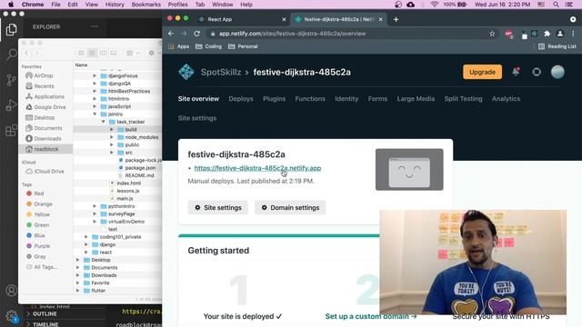Image resolution: width=582 pixels, height=327 pixels.
Task: Open Chrome extensions puzzle icon
Action: (x=547, y=34)
